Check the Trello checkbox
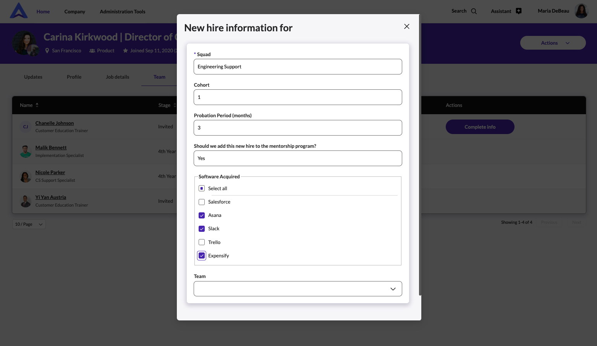Image resolution: width=597 pixels, height=346 pixels. [x=202, y=242]
